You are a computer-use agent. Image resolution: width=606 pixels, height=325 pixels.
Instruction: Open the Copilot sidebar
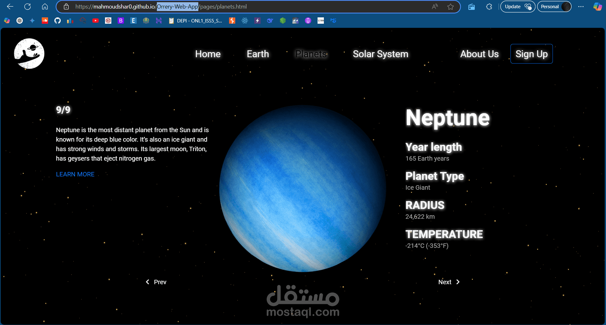coord(597,6)
